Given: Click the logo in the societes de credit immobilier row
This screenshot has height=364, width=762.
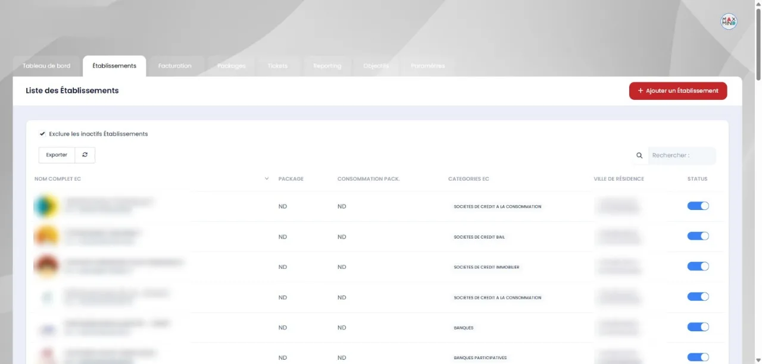Looking at the screenshot, I should [x=46, y=266].
